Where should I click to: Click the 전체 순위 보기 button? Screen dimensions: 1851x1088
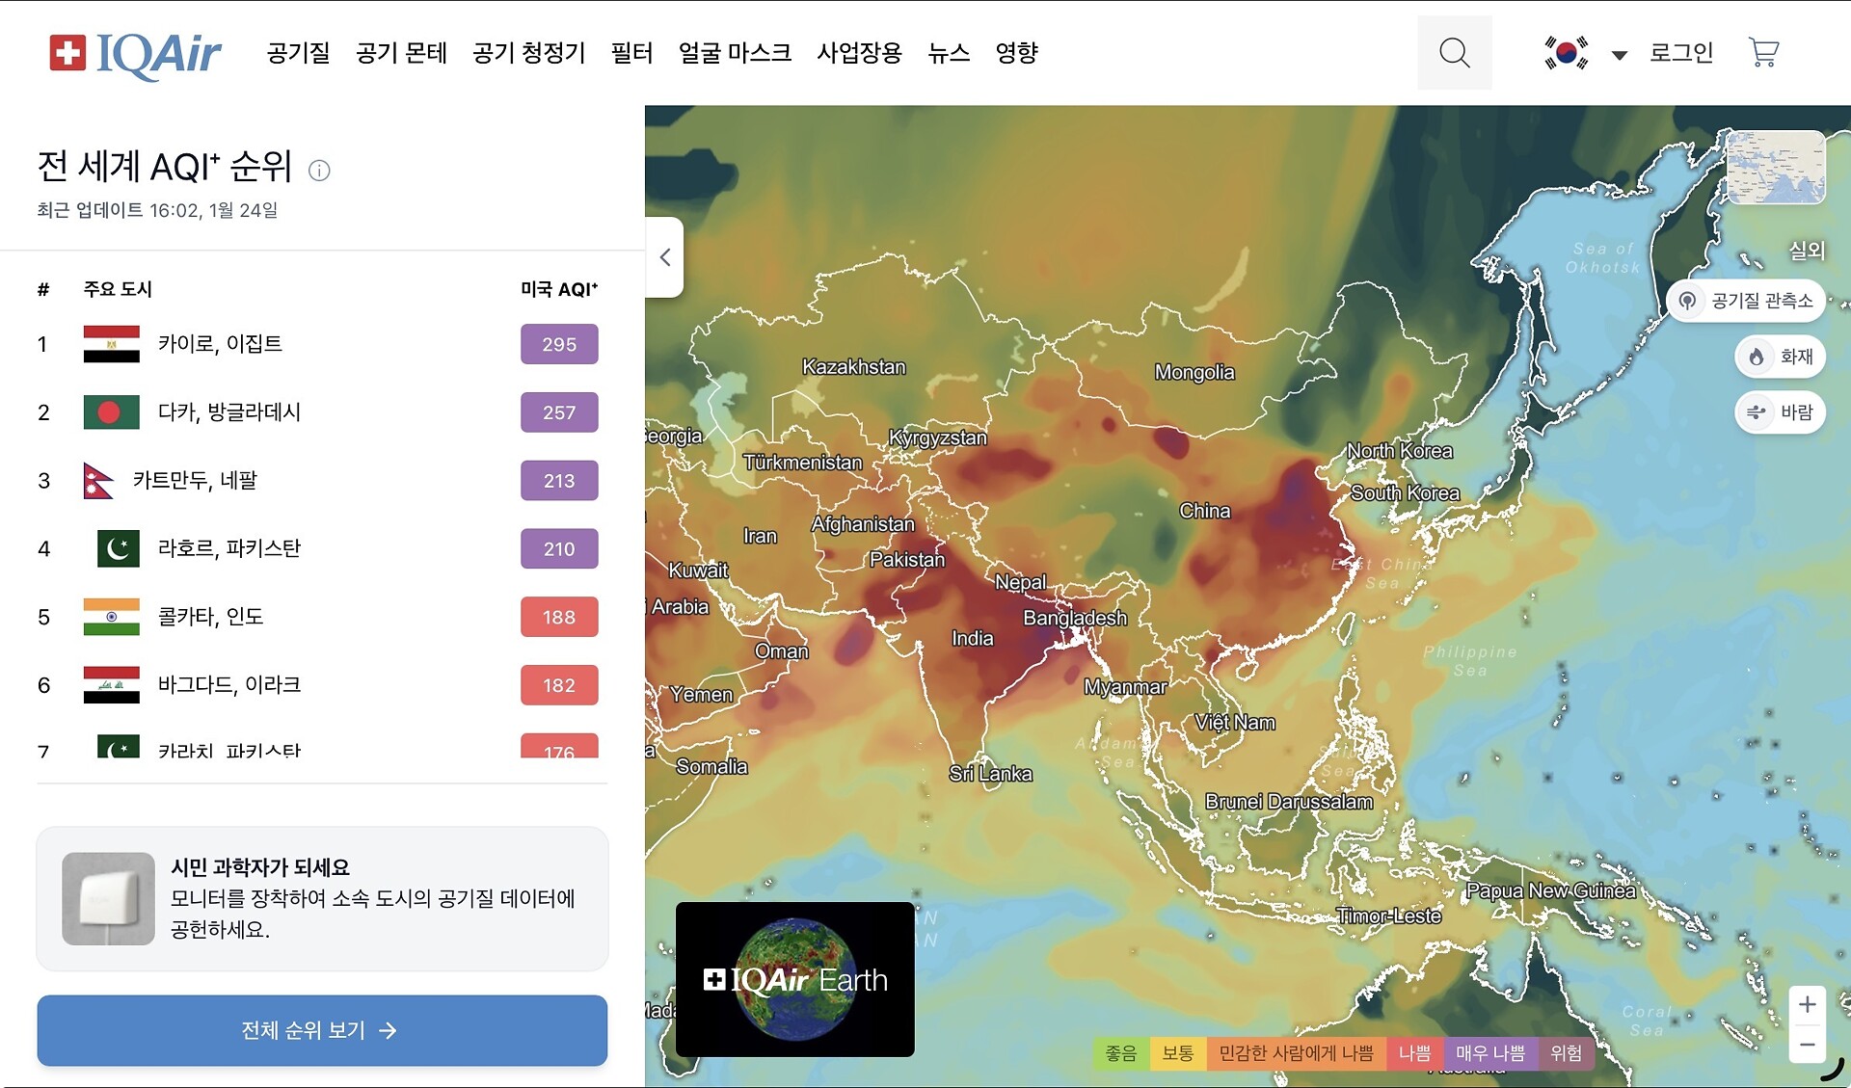(322, 1030)
